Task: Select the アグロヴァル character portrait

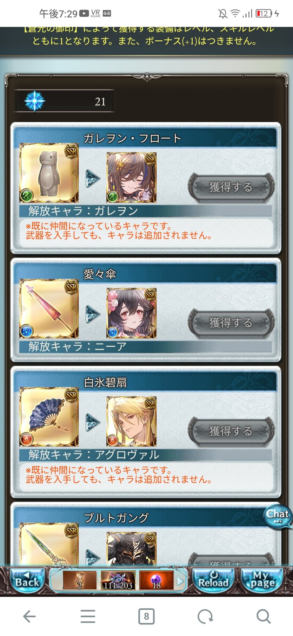Action: pos(131,421)
